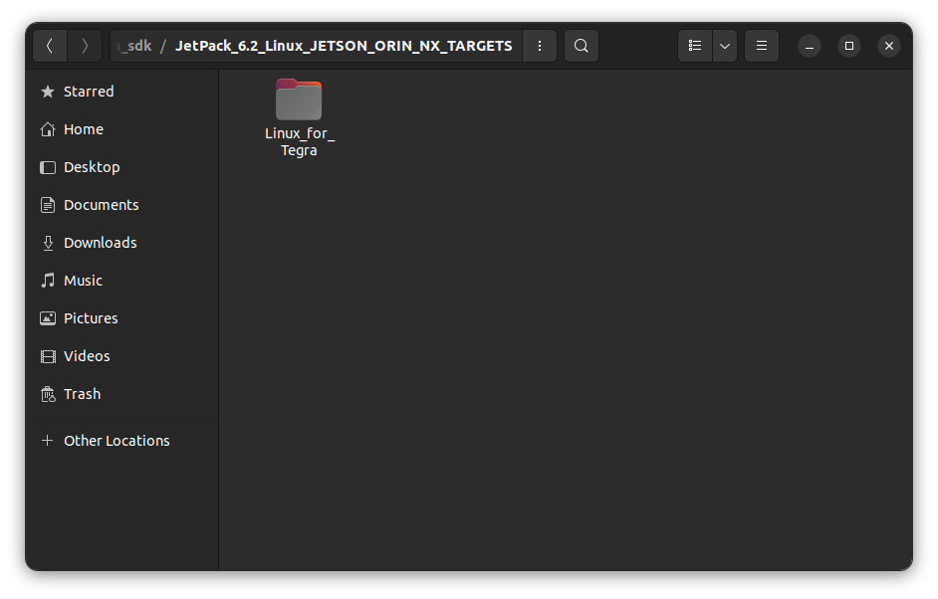Go forward with the forward arrow

pyautogui.click(x=85, y=46)
